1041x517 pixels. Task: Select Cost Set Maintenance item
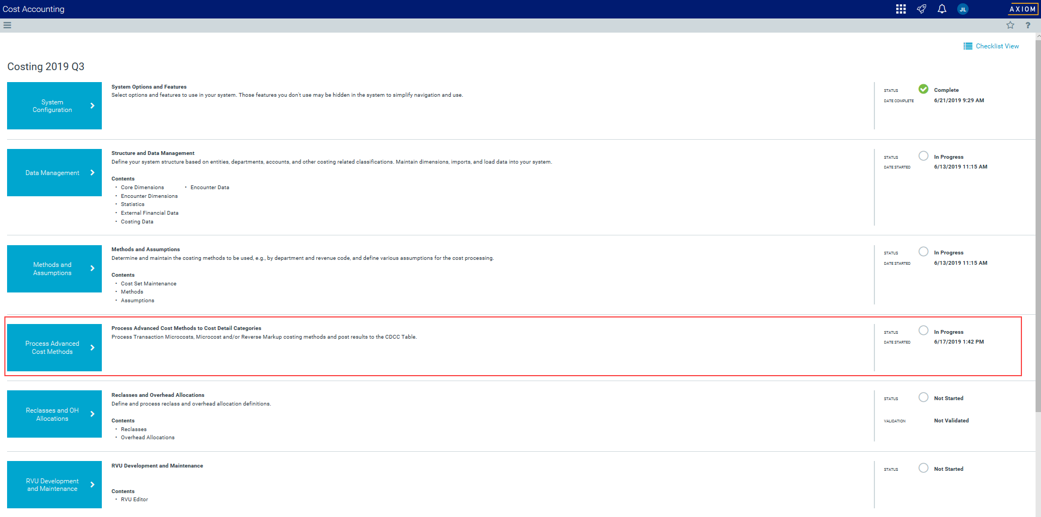[x=149, y=284]
